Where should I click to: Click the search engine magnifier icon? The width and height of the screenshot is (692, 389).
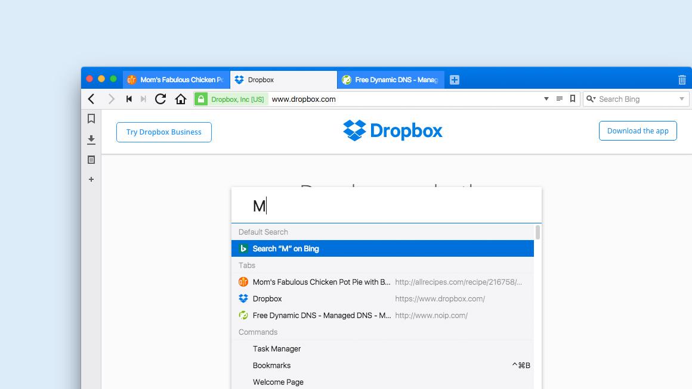coord(591,99)
